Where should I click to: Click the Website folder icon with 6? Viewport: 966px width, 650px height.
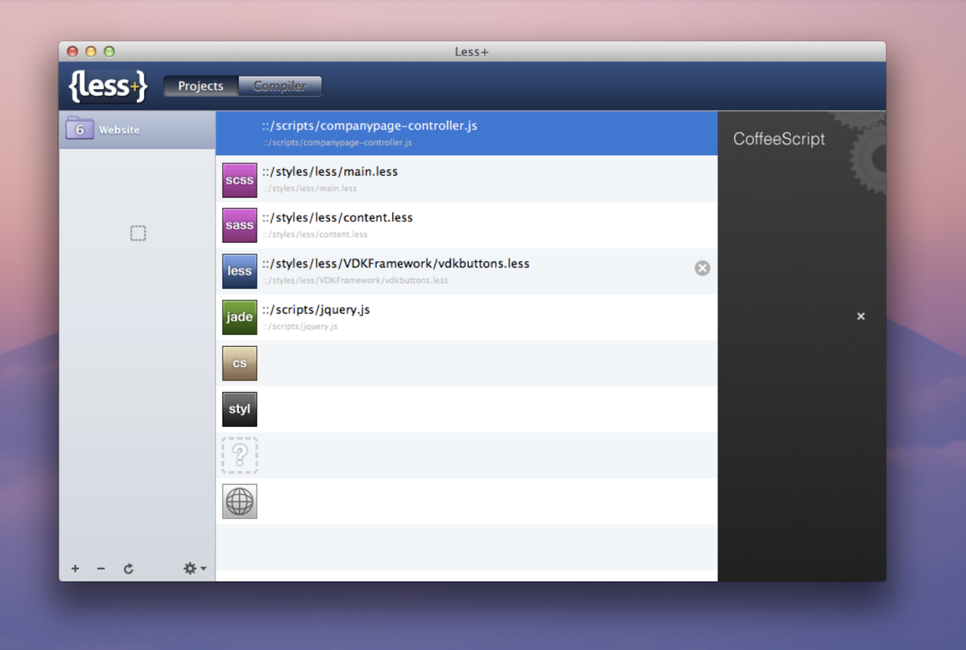tap(80, 128)
